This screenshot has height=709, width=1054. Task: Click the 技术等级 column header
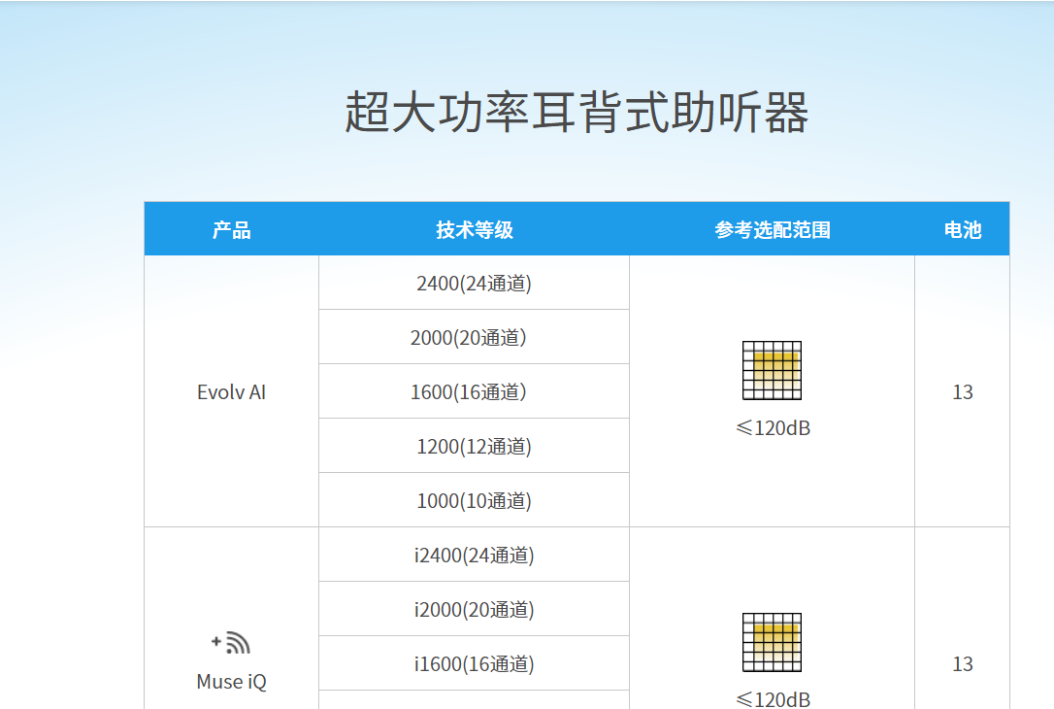(x=474, y=230)
